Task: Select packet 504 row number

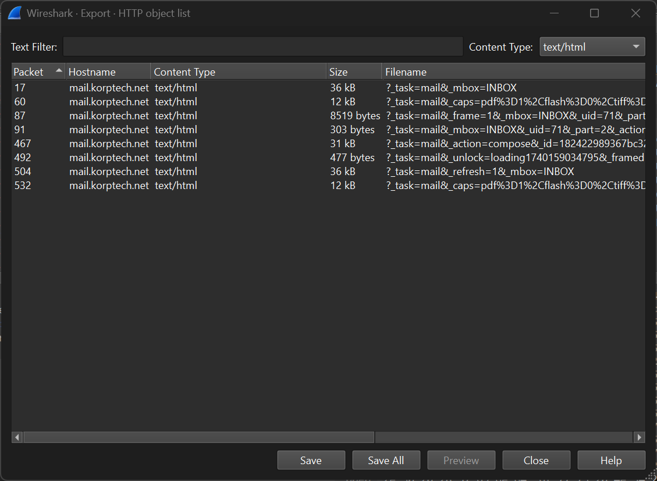Action: 23,172
